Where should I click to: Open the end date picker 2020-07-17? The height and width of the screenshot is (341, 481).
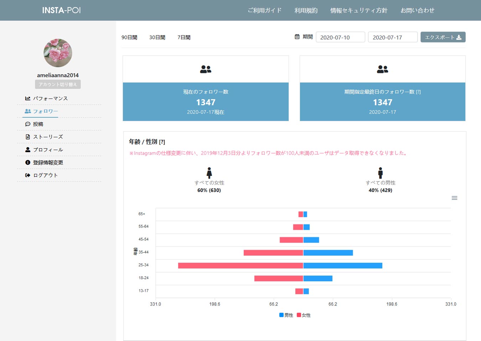point(392,37)
